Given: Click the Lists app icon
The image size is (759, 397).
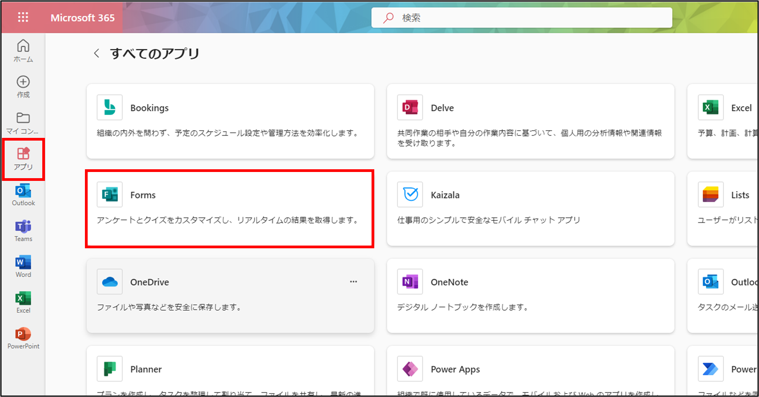Looking at the screenshot, I should tap(711, 194).
